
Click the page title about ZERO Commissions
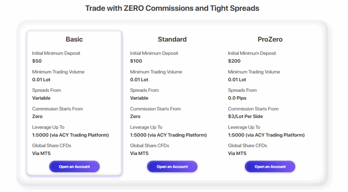pos(172,8)
